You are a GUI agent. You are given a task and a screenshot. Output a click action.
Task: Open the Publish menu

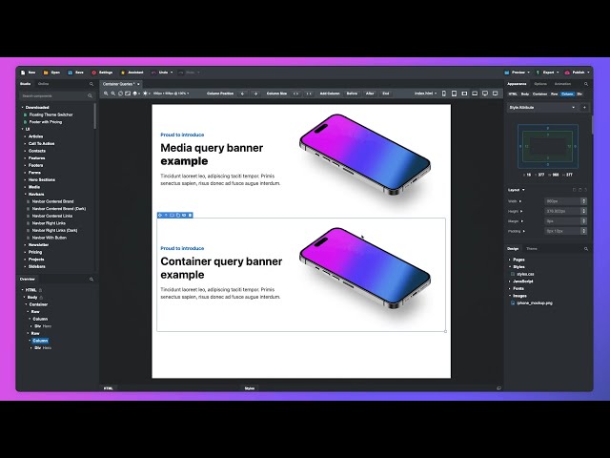(x=577, y=73)
